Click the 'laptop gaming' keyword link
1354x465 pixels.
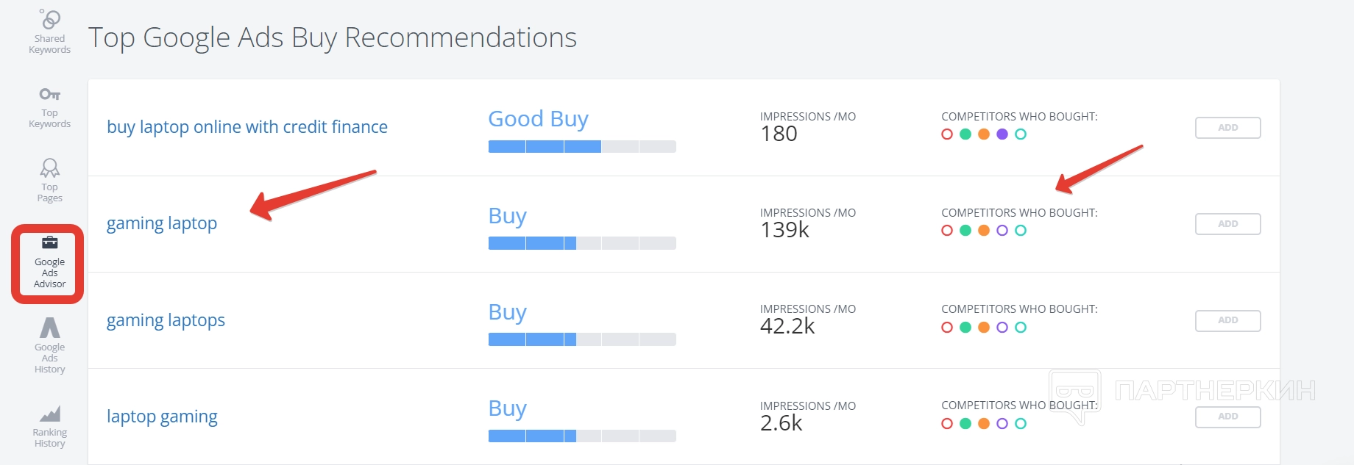click(x=162, y=417)
